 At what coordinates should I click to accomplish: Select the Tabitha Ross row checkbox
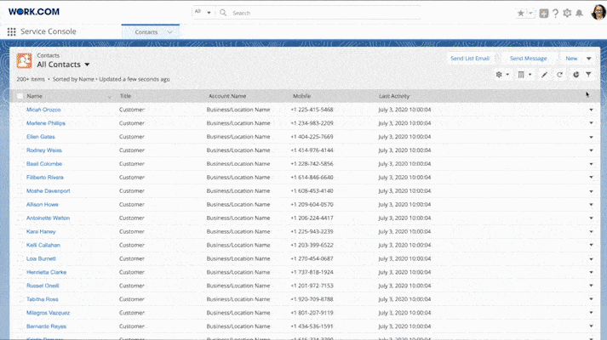point(20,299)
